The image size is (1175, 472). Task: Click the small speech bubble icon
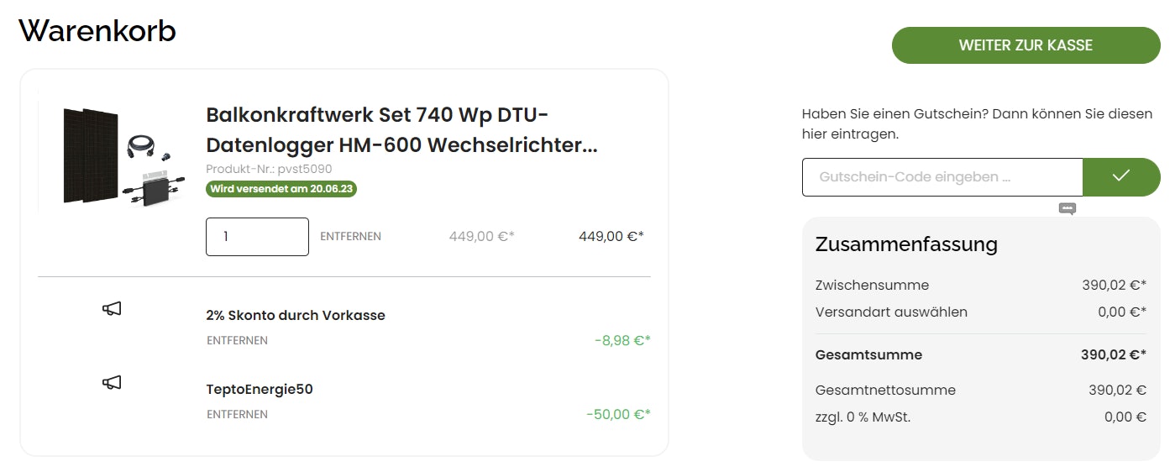coord(1067,208)
